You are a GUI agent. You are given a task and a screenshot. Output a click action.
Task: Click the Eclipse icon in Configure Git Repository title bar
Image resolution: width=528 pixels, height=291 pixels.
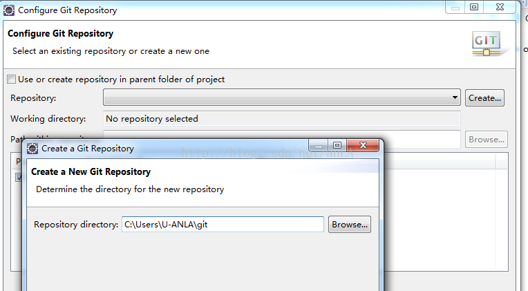[9, 10]
